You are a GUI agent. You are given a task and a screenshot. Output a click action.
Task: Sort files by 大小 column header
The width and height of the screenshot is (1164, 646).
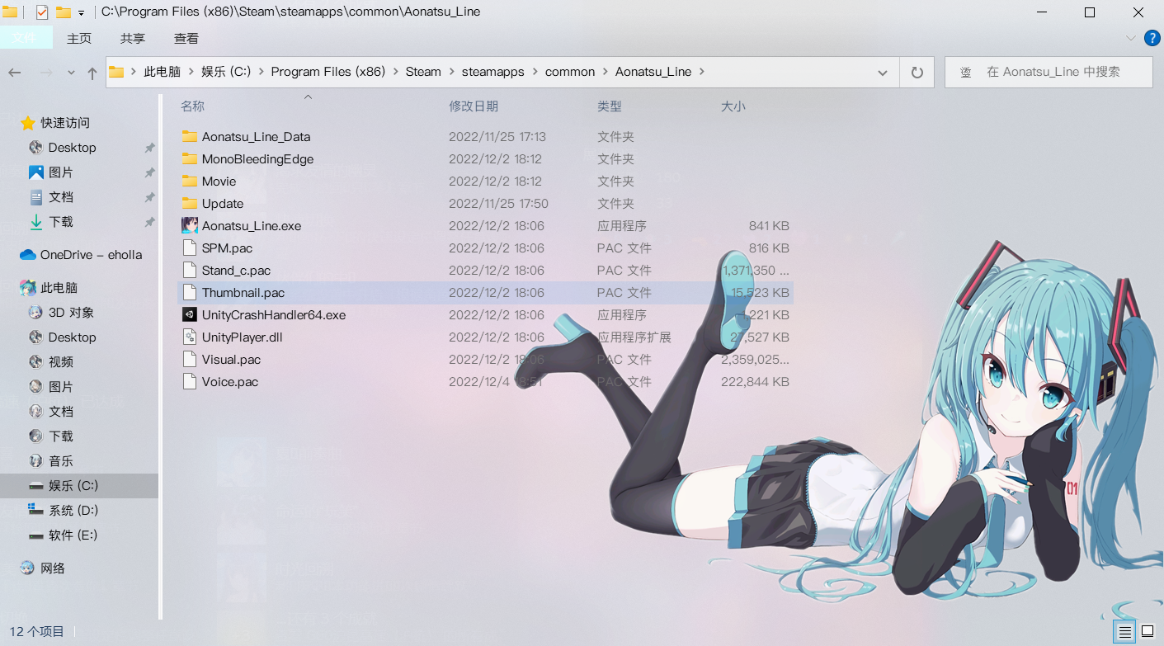(733, 106)
